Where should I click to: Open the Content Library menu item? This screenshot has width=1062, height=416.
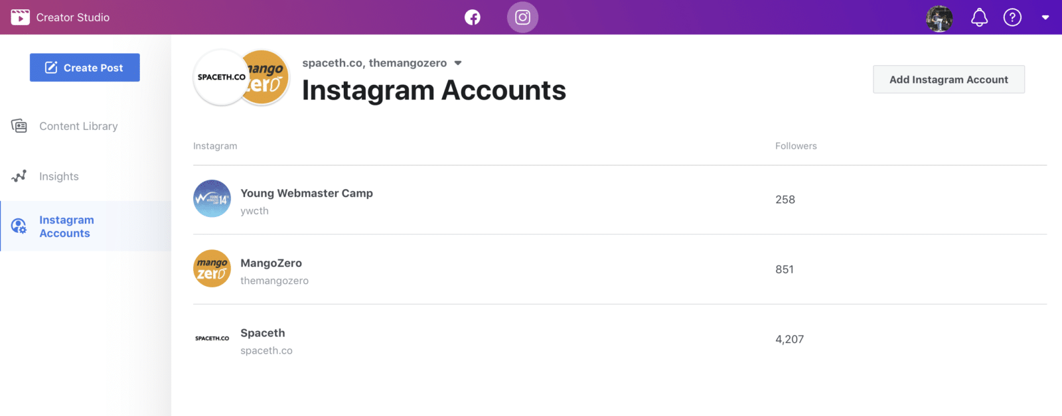click(x=78, y=126)
